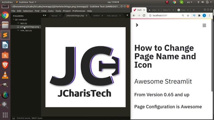Bookmark this page with the star icon
This screenshot has width=214, height=120.
188,16
